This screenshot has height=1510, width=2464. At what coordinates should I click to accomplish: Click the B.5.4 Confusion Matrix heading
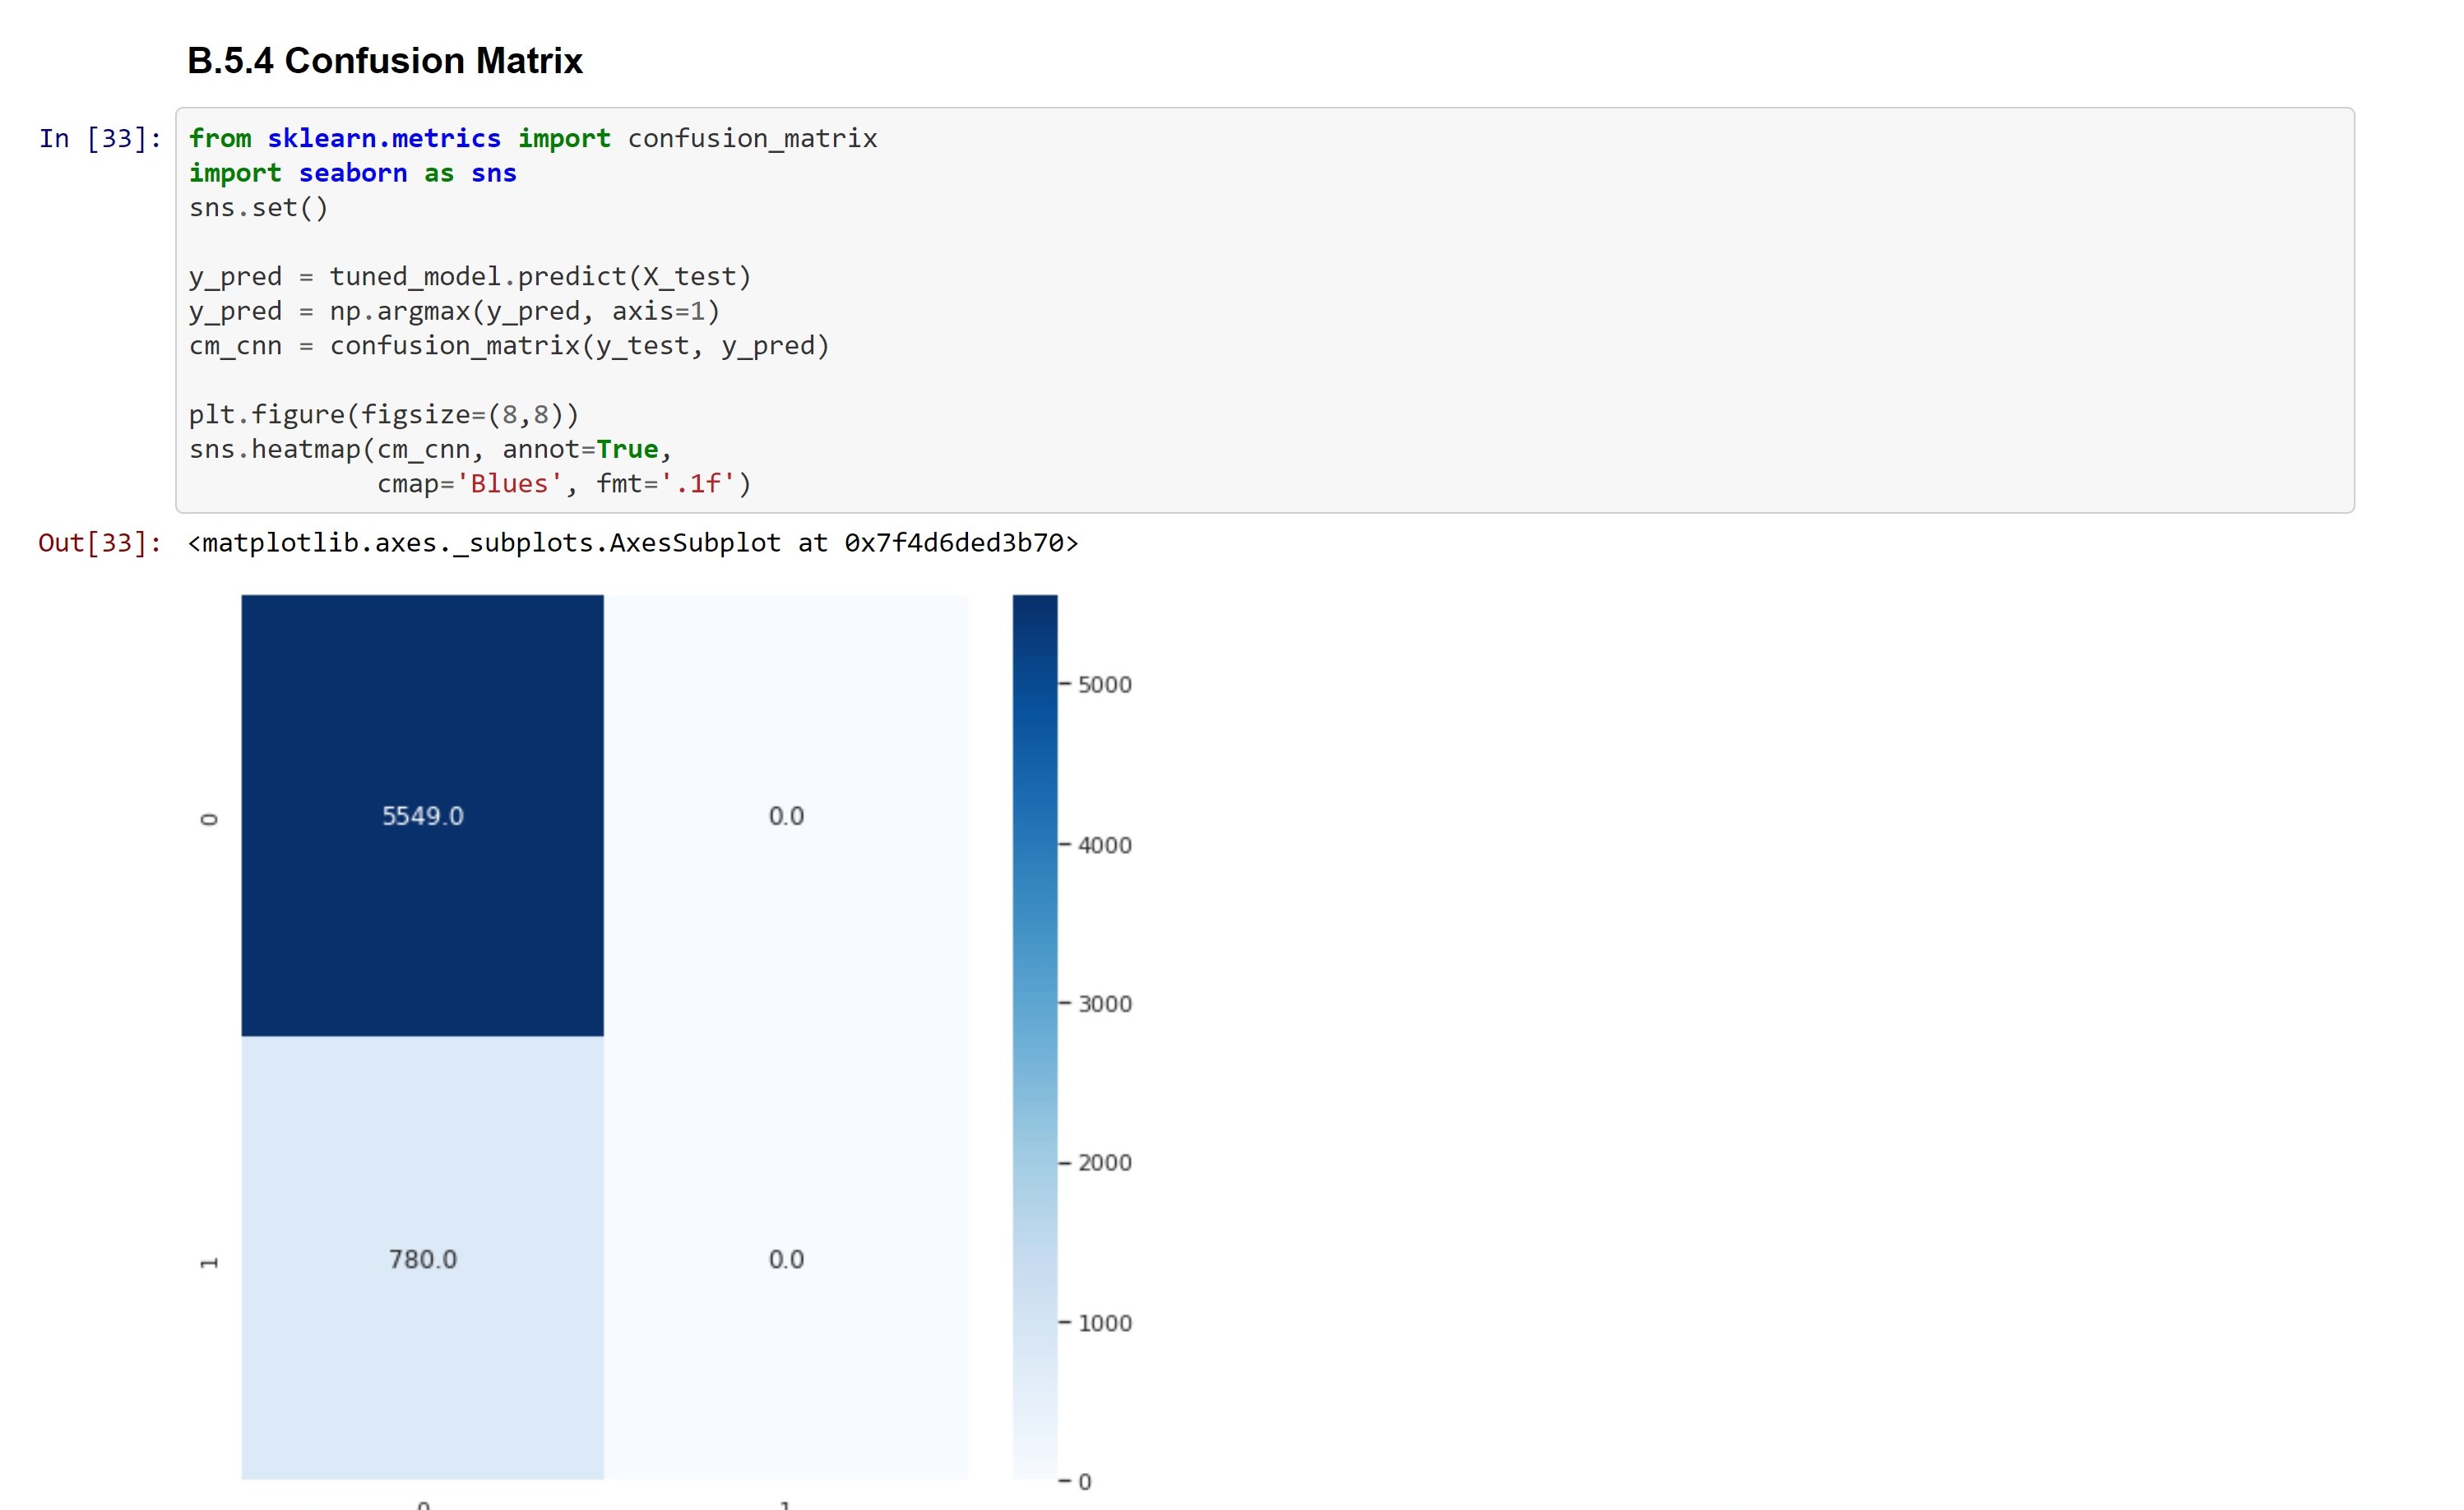point(384,61)
